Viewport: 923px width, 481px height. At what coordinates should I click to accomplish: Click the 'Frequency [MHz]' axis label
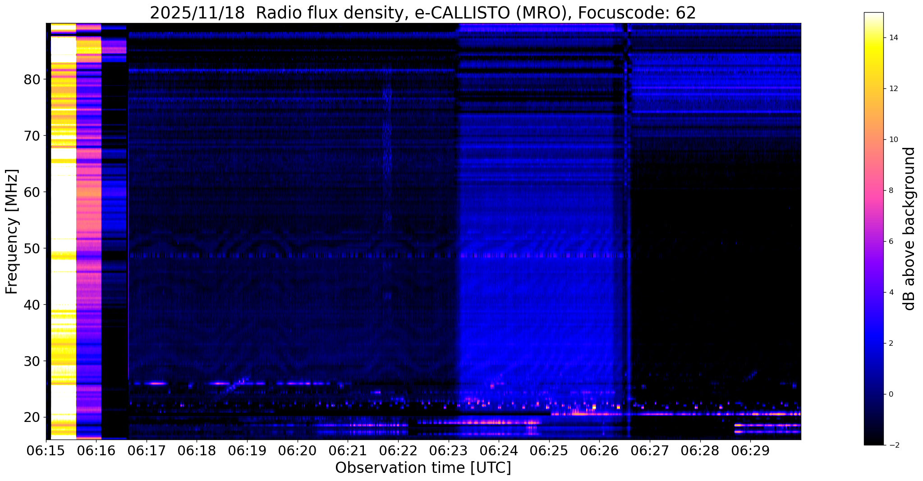tap(12, 232)
